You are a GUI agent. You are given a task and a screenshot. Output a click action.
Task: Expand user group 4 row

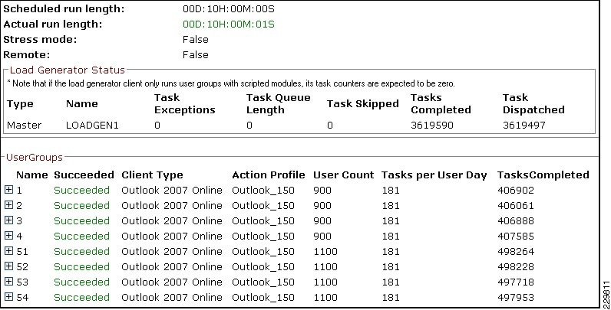coord(9,236)
